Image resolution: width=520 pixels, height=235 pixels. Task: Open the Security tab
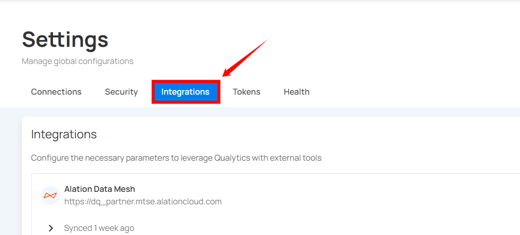click(x=121, y=92)
